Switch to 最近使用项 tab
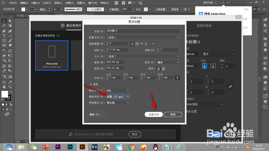Viewport: 269px width, 151px height. click(x=71, y=26)
